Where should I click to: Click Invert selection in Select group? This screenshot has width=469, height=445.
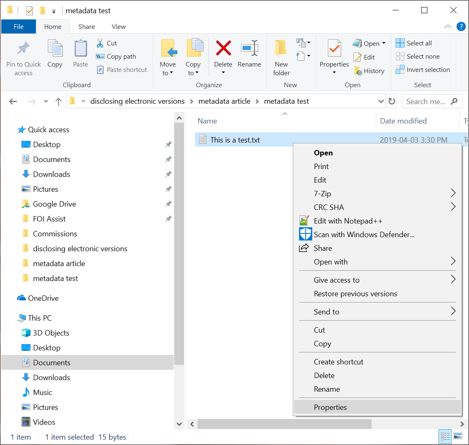pyautogui.click(x=423, y=70)
